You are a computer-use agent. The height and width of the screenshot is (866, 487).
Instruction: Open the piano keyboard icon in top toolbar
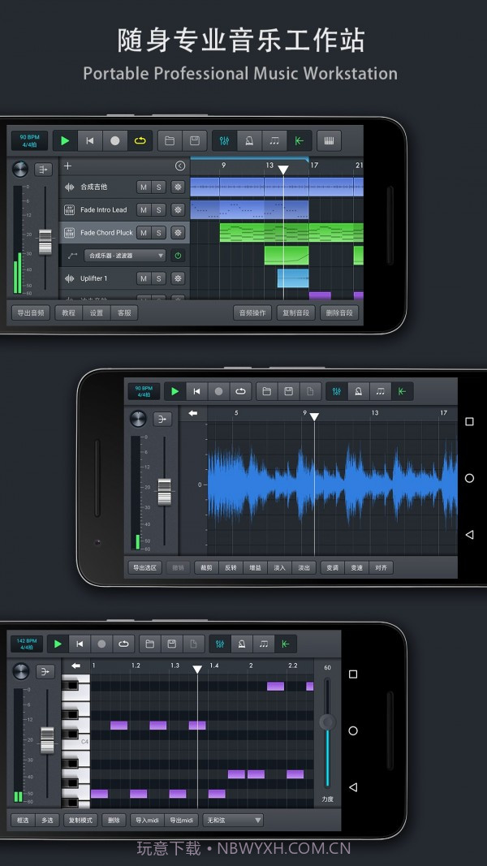coord(329,140)
